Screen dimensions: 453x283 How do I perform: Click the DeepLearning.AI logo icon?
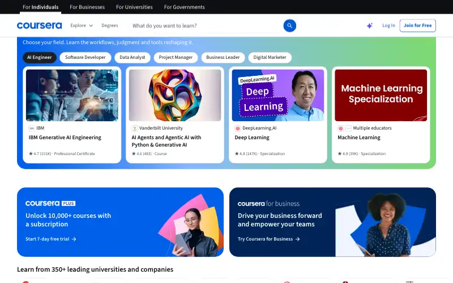pos(238,128)
